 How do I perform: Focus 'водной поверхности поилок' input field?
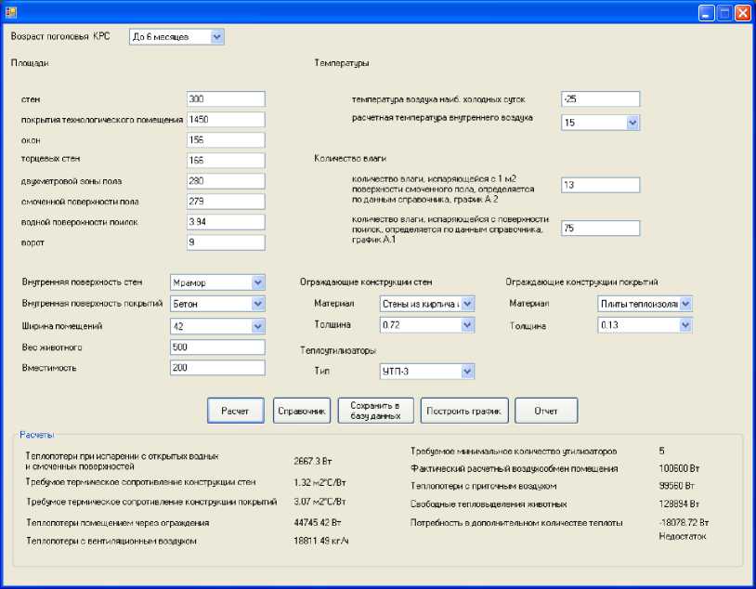(x=226, y=222)
